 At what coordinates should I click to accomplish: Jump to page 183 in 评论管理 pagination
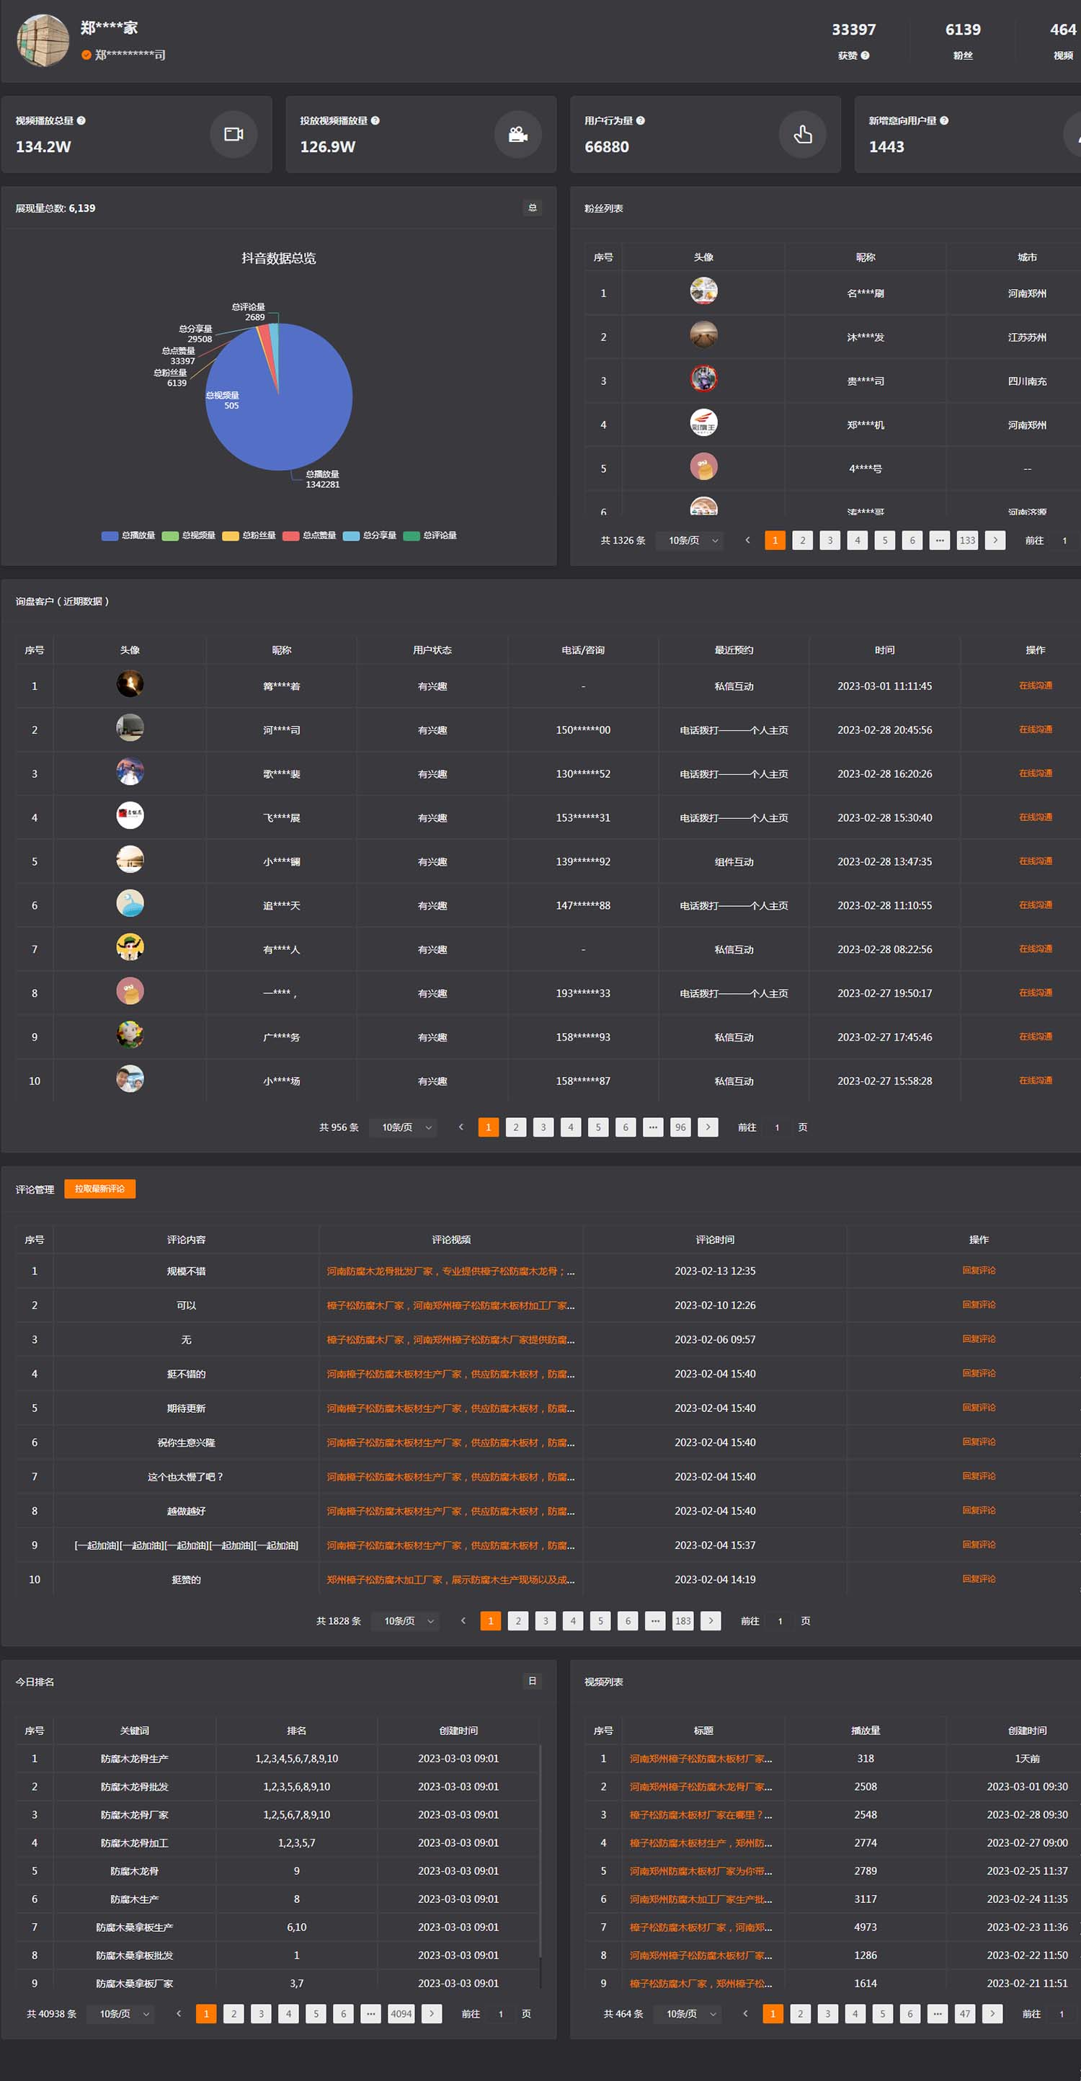(682, 1620)
